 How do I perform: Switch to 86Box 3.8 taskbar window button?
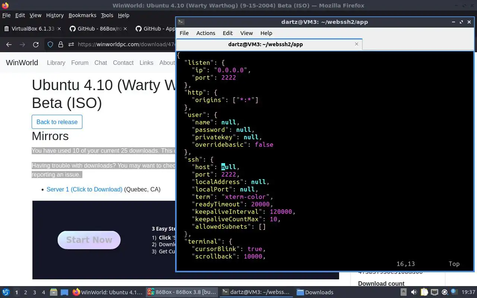pyautogui.click(x=182, y=292)
